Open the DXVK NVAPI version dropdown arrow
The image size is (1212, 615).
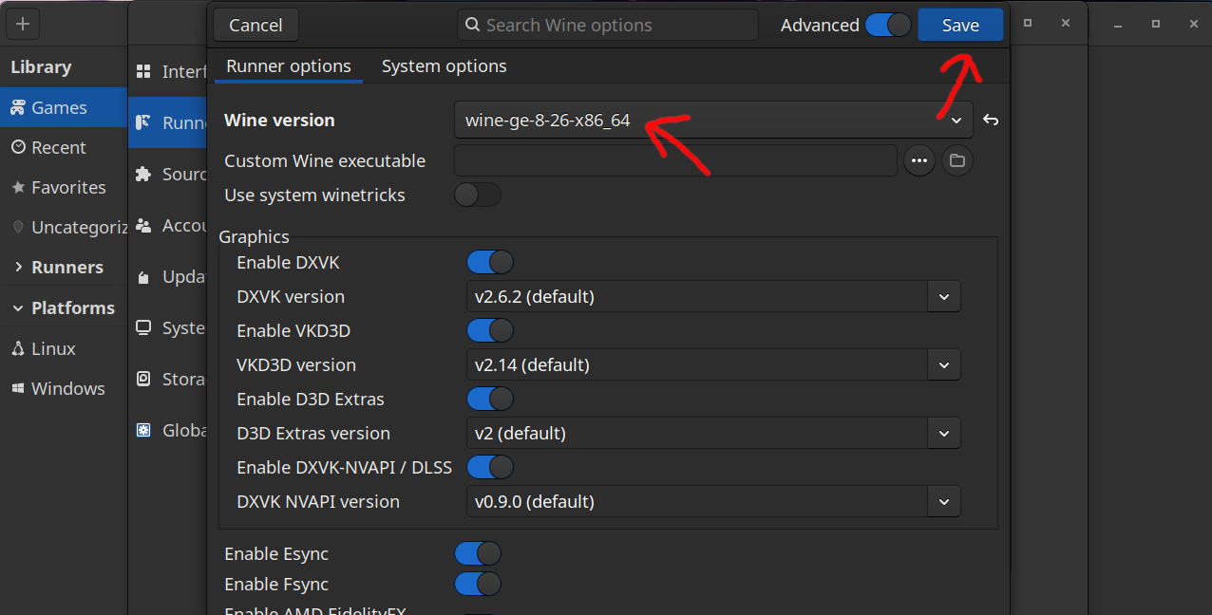(944, 501)
